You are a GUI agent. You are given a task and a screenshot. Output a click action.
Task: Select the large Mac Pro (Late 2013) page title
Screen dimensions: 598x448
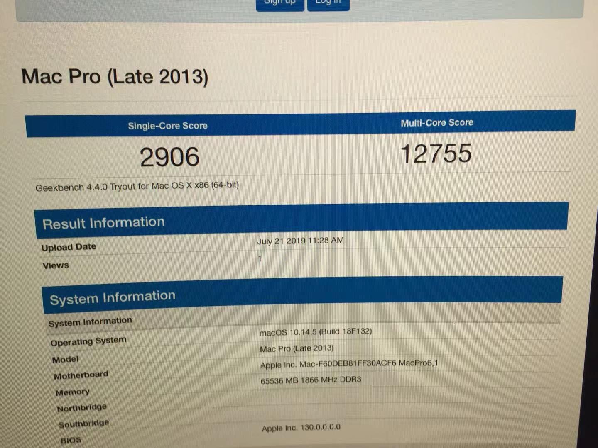(x=115, y=77)
